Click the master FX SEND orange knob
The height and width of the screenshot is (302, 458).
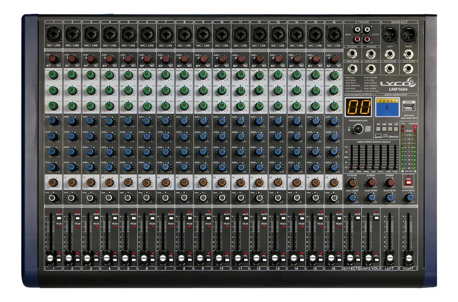point(353,182)
